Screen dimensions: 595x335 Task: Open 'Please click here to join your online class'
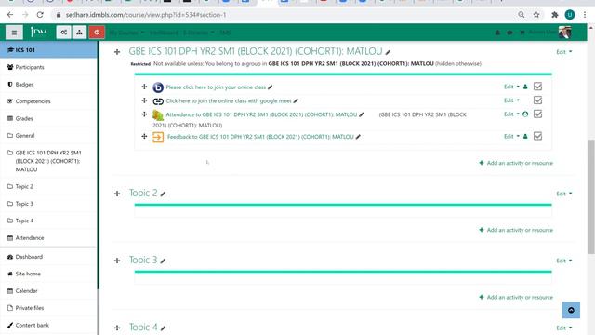pyautogui.click(x=216, y=87)
